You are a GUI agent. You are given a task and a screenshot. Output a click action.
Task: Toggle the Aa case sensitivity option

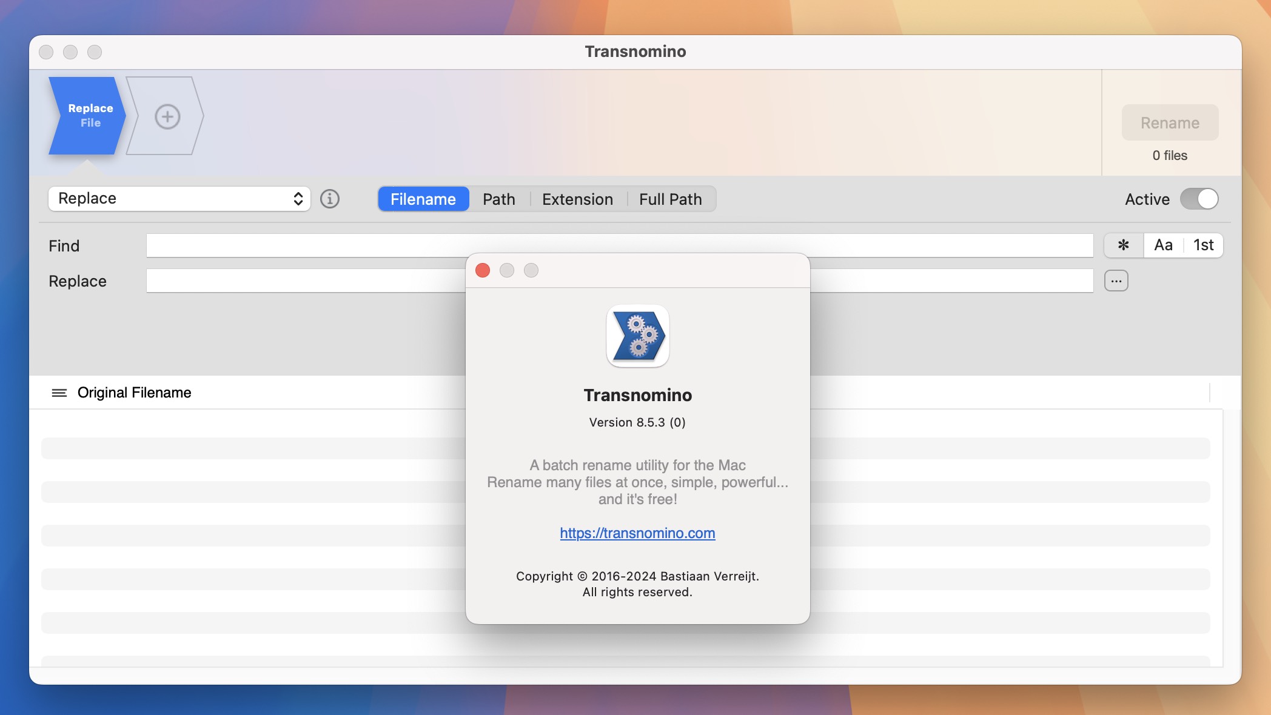pos(1163,245)
